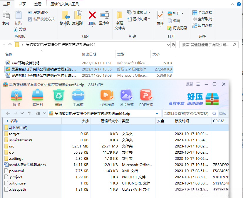Image resolution: width=243 pixels, height=198 pixels.
Task: Click Add (添加) in 2345好压 toolbar
Action: tap(16, 98)
